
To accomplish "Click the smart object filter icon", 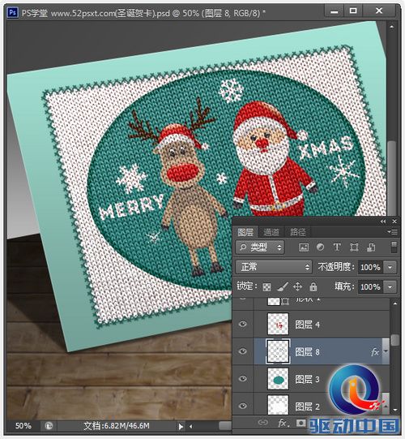I will click(x=371, y=247).
